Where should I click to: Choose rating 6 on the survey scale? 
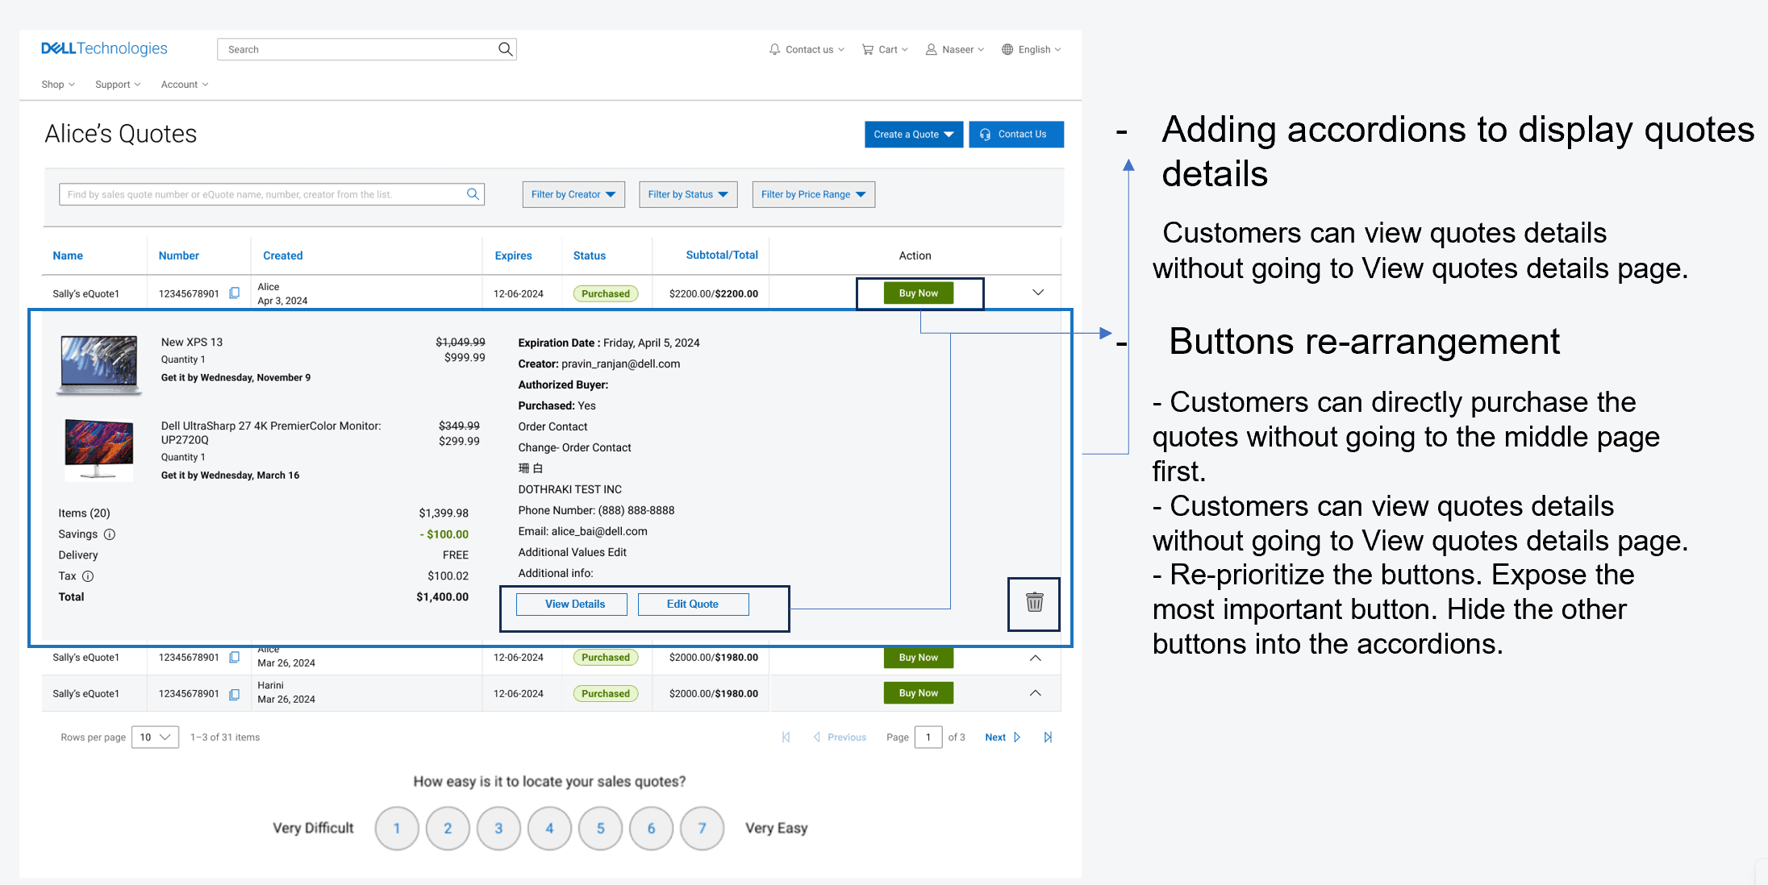tap(651, 829)
